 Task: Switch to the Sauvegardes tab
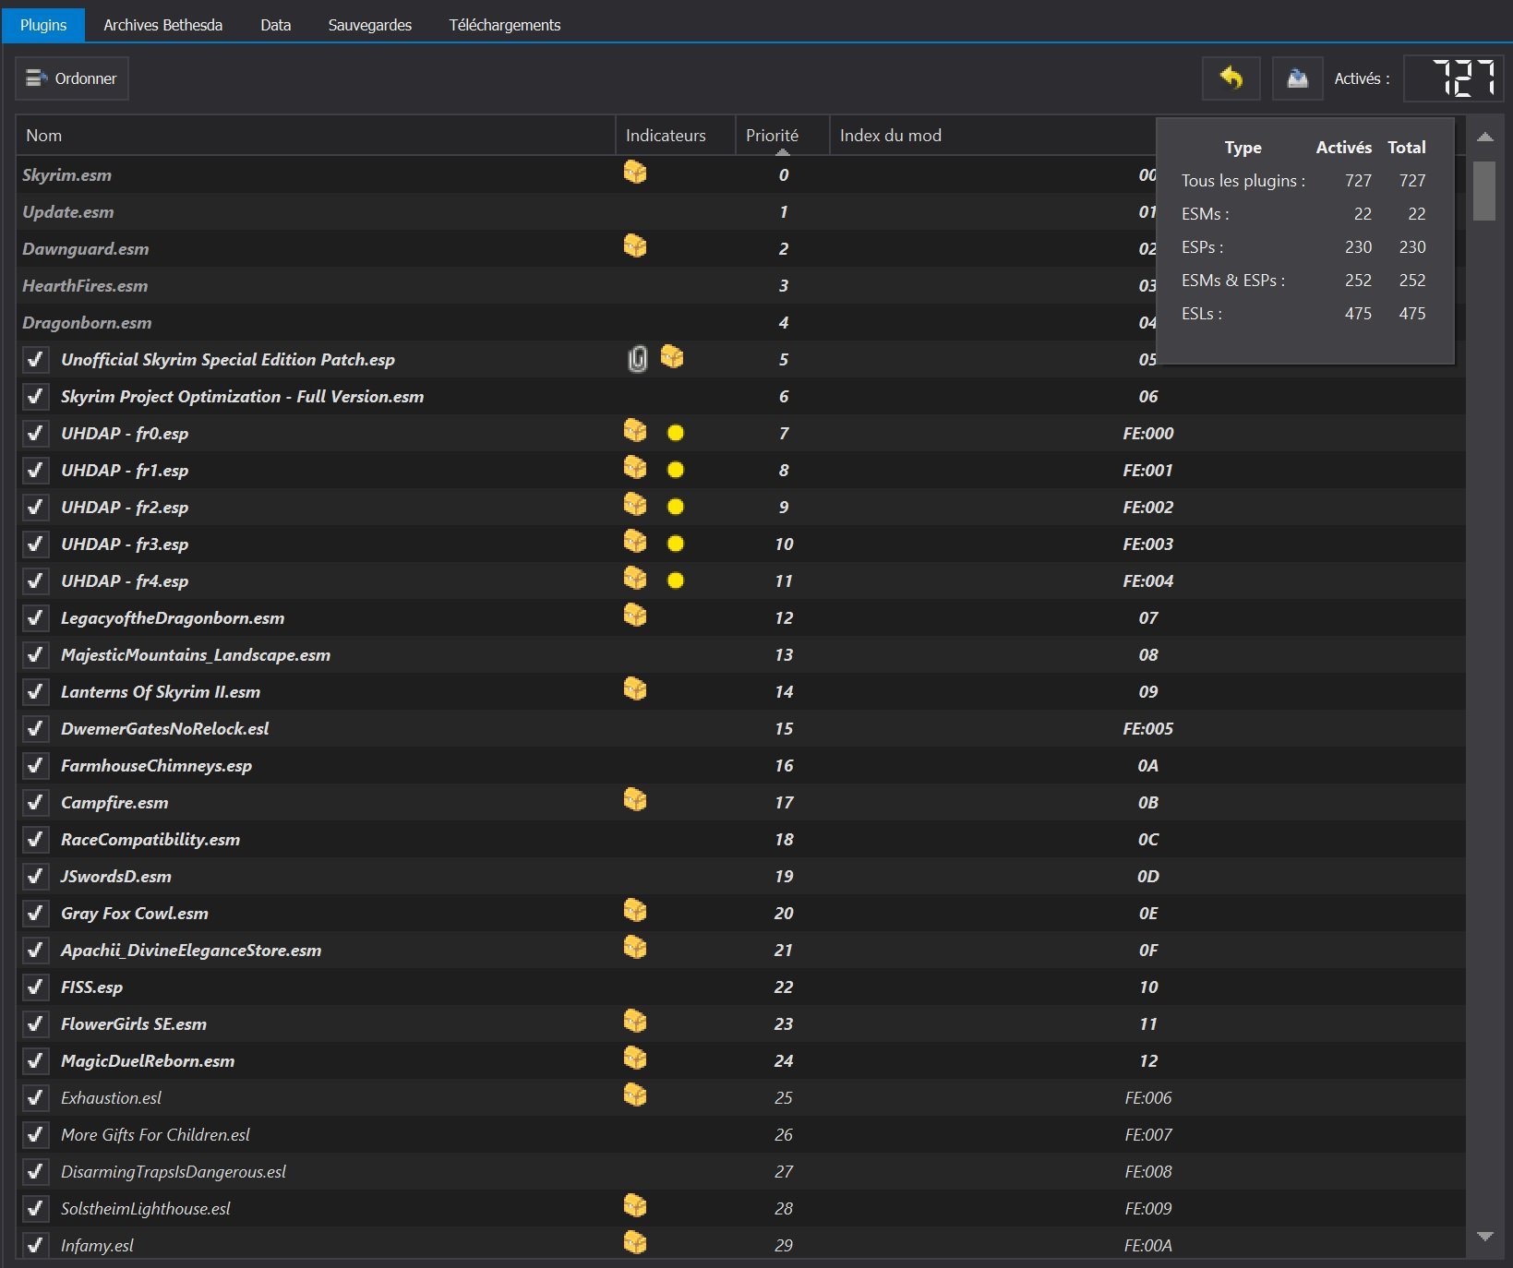click(370, 25)
